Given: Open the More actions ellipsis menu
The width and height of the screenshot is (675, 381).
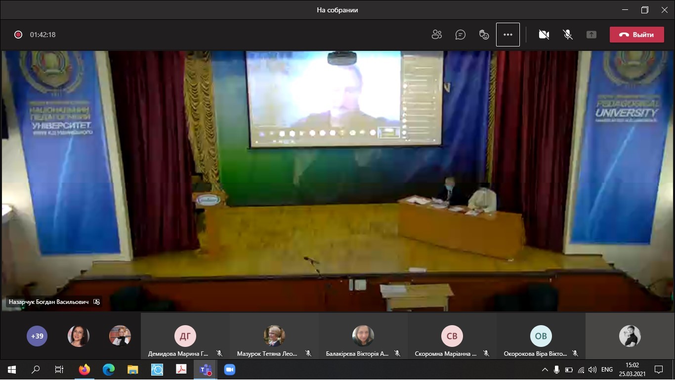Looking at the screenshot, I should pos(508,35).
